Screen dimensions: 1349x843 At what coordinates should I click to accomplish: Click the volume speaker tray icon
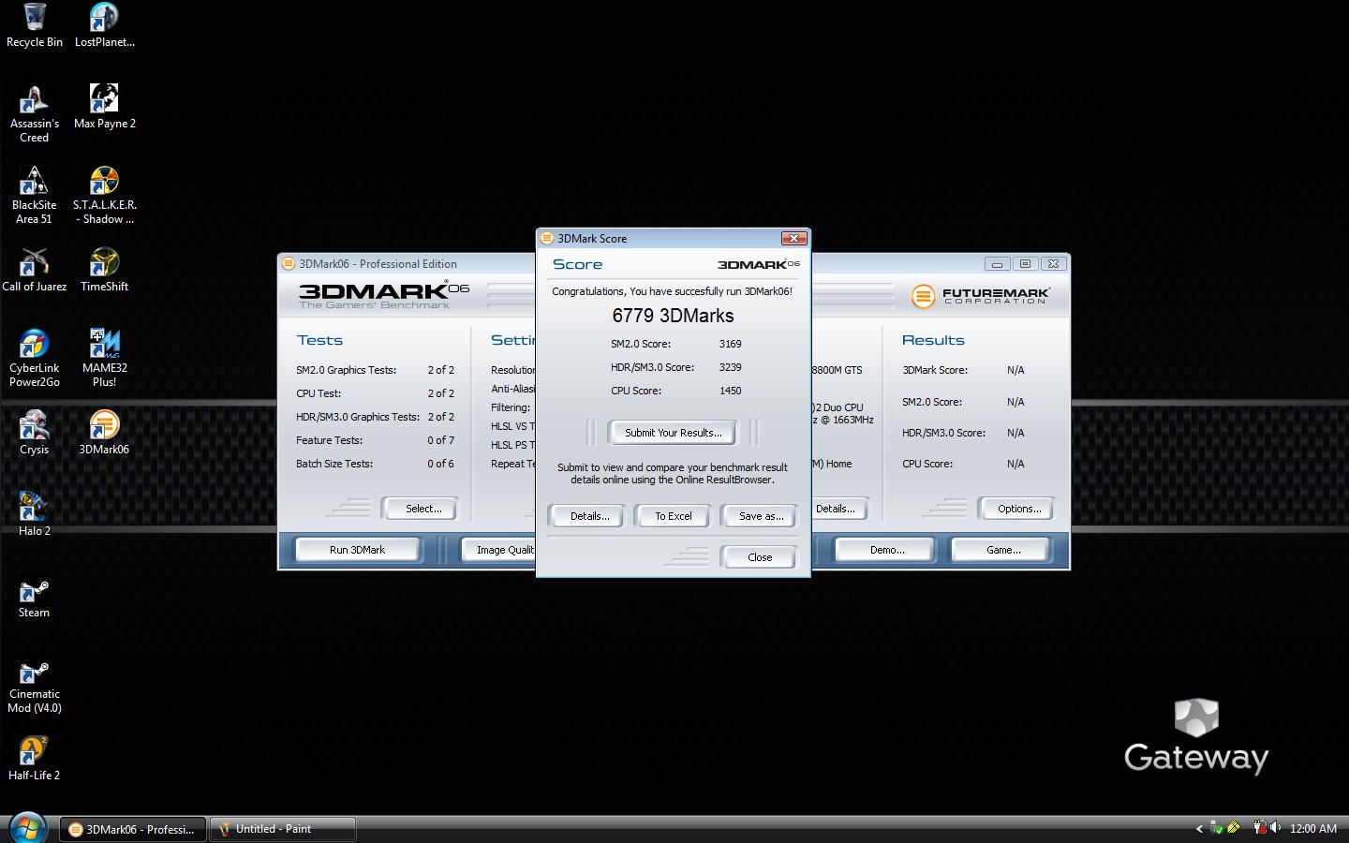1275,828
